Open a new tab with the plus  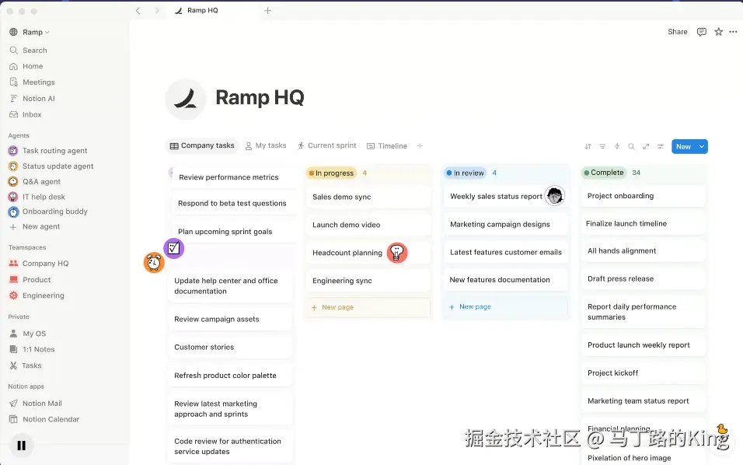pyautogui.click(x=267, y=10)
